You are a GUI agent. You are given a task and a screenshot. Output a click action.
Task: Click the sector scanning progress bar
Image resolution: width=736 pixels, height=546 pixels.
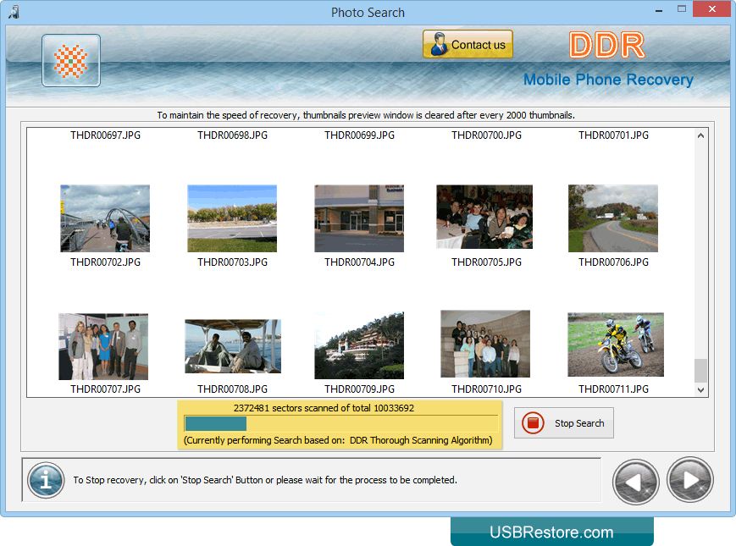341,423
